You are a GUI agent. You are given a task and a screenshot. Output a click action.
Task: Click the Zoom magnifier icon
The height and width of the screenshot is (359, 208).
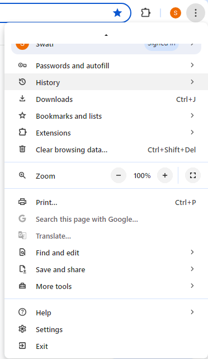click(x=22, y=176)
